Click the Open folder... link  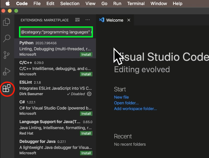tap(126, 103)
